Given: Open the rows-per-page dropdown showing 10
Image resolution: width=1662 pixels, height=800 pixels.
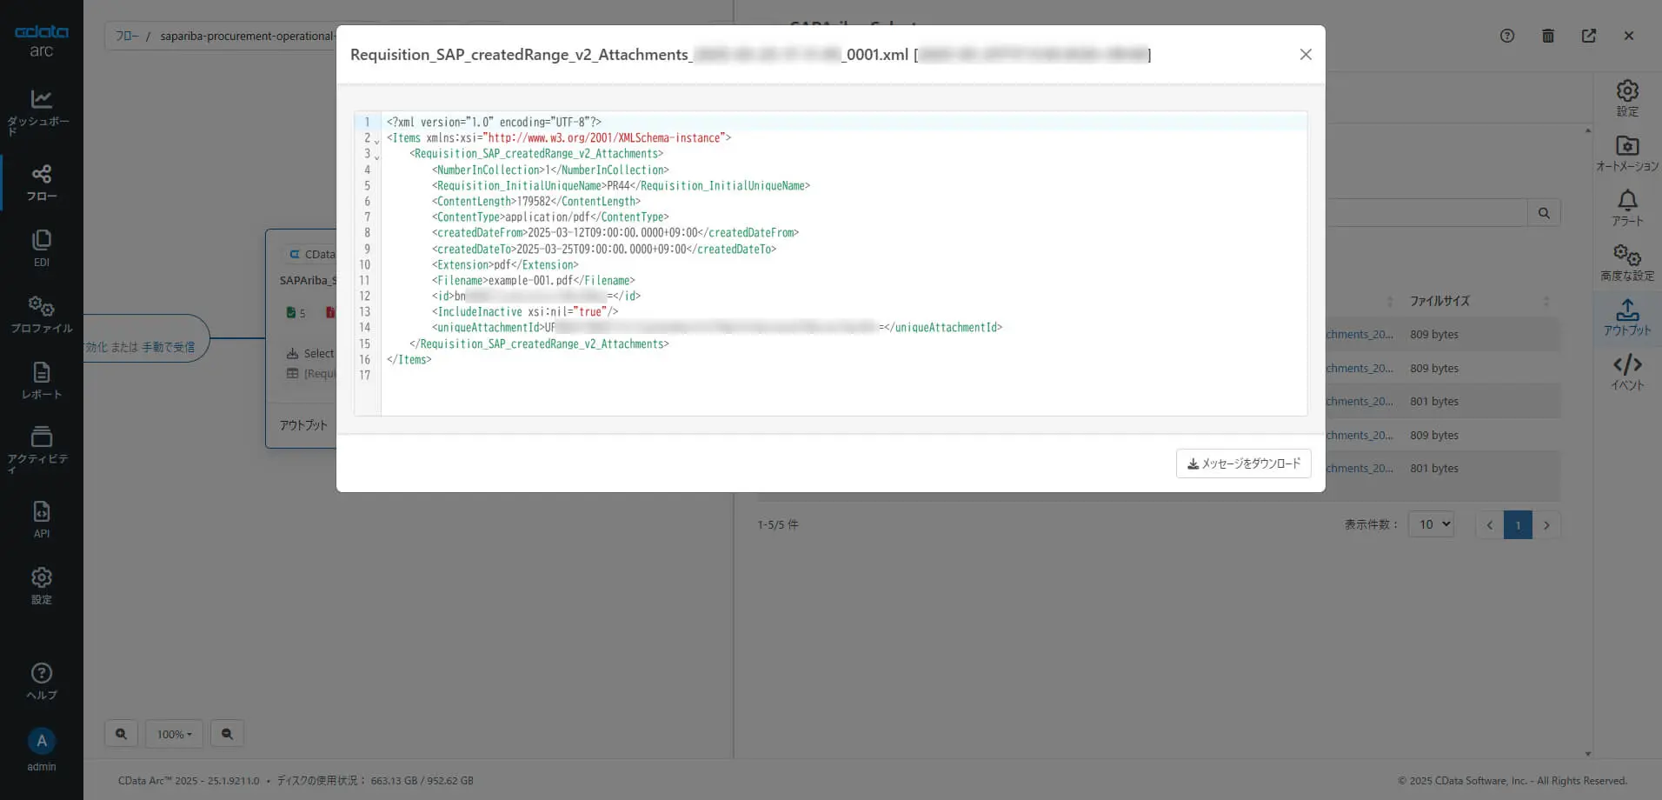Looking at the screenshot, I should click(x=1431, y=524).
